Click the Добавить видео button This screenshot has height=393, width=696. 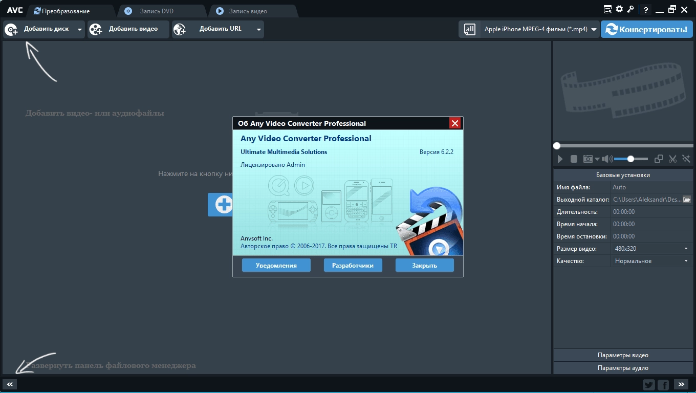[128, 29]
